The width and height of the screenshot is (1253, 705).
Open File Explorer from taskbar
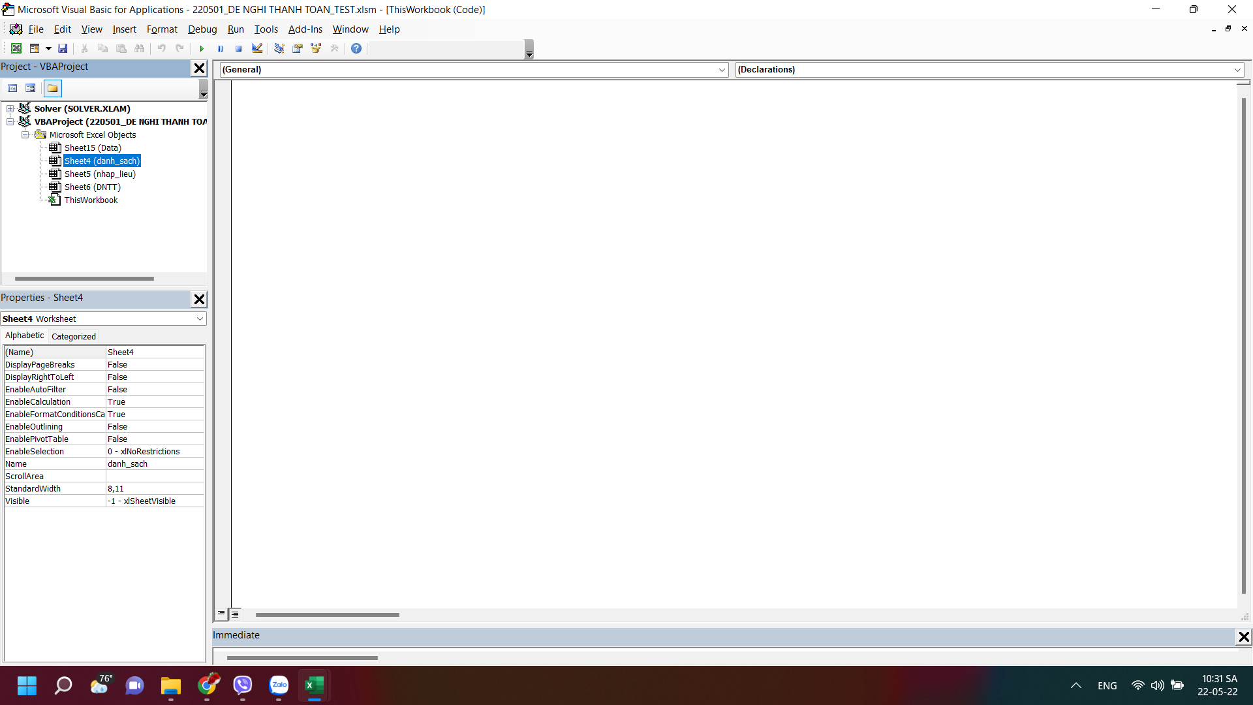pyautogui.click(x=171, y=686)
